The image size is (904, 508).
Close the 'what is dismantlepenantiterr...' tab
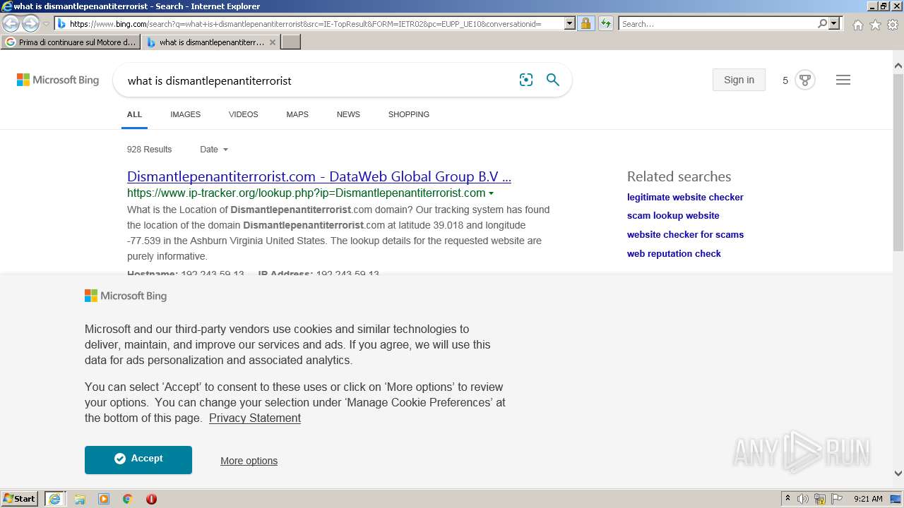coord(273,42)
